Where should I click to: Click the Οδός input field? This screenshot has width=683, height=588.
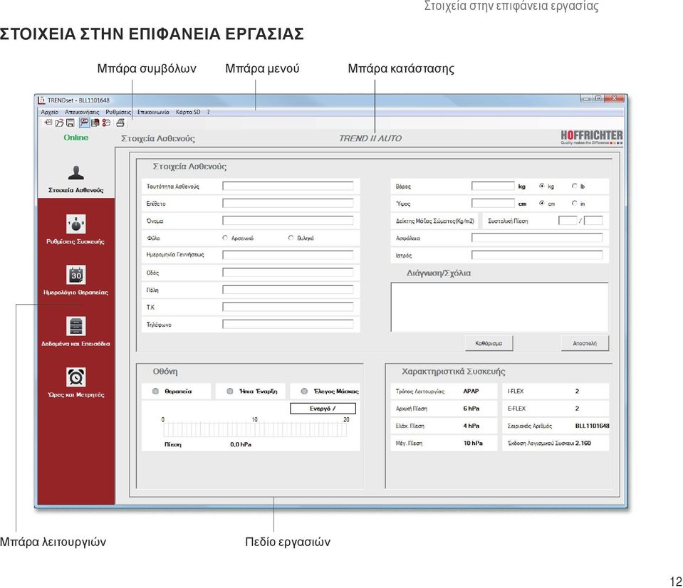coord(288,273)
